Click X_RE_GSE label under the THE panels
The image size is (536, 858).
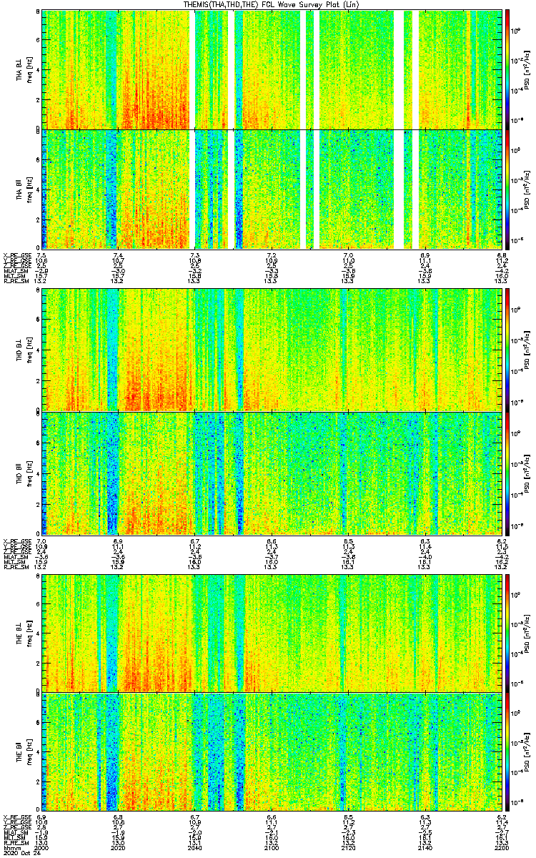(x=16, y=817)
